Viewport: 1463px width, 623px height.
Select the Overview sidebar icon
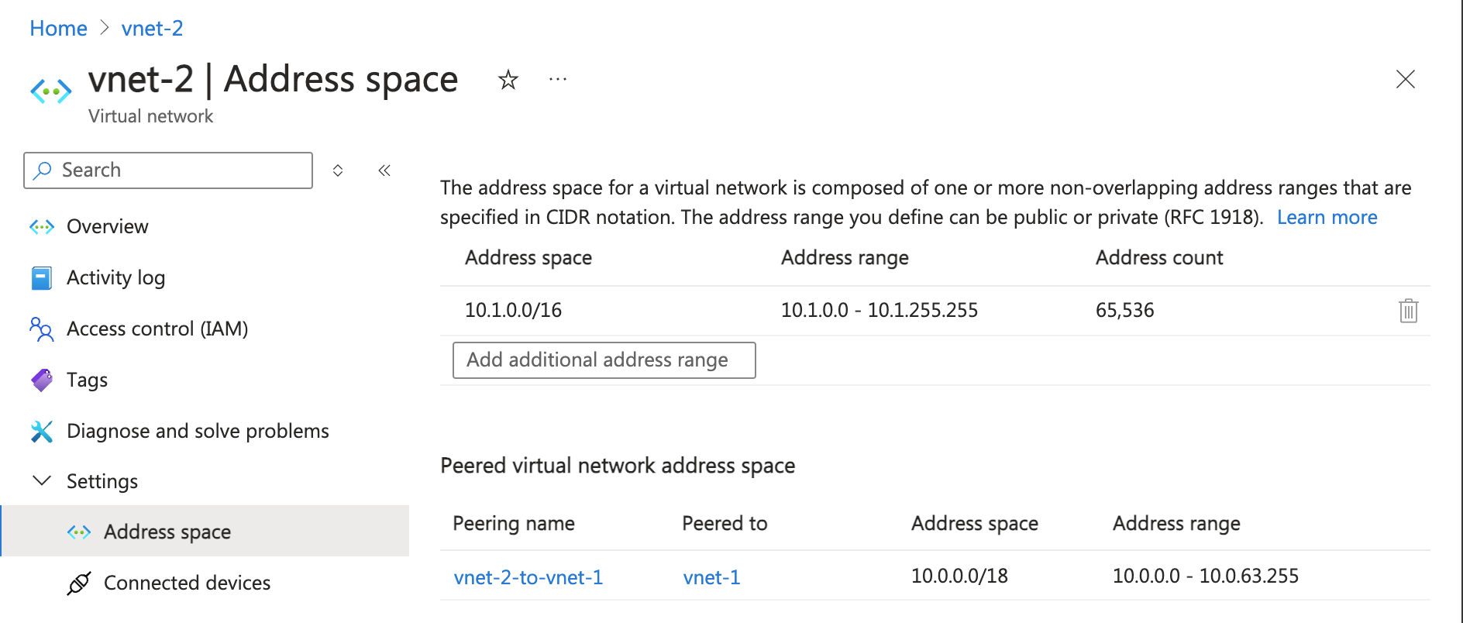43,226
